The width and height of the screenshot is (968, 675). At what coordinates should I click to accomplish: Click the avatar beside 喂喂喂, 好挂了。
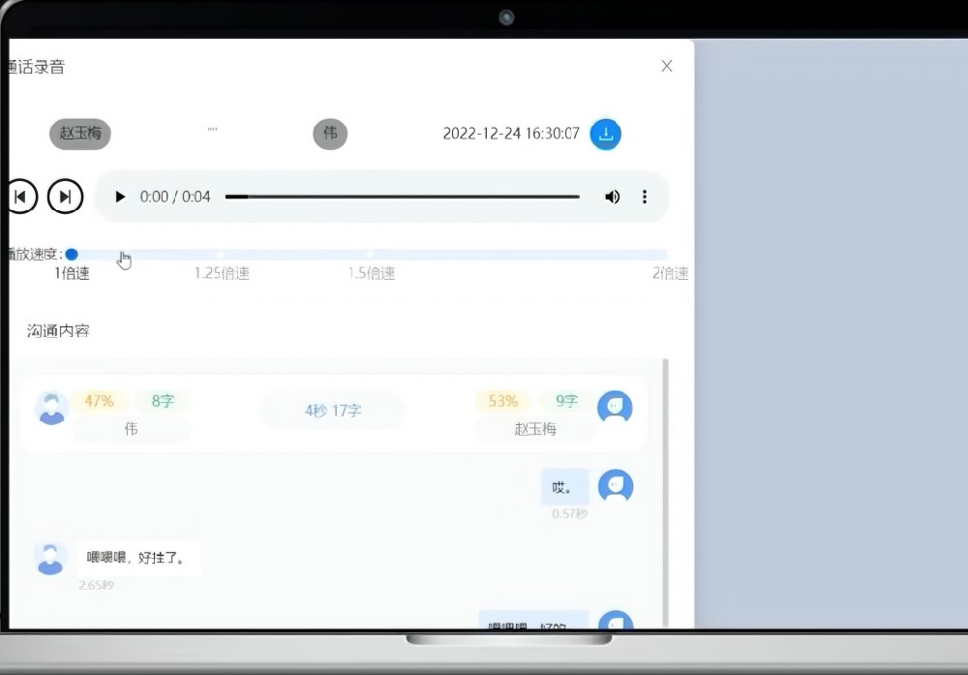click(50, 559)
